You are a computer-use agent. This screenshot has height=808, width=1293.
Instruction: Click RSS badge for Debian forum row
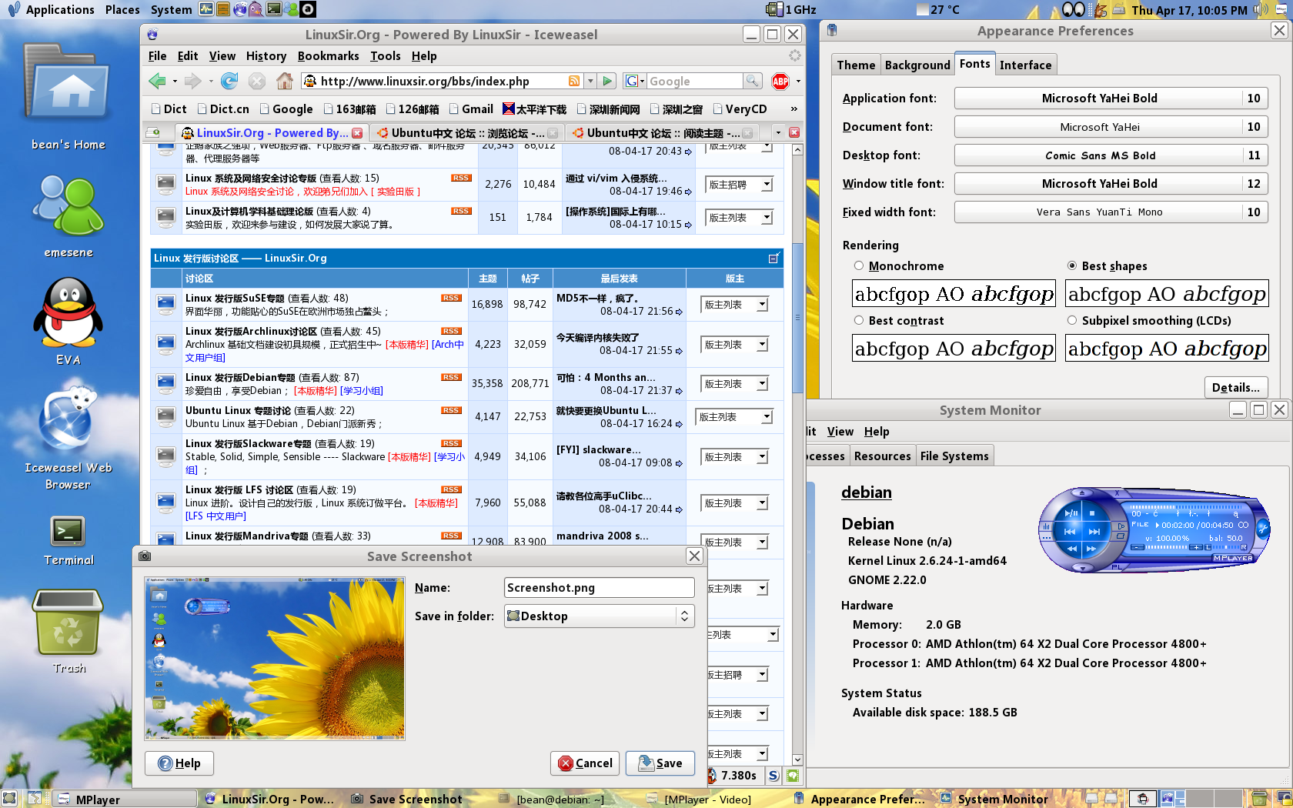click(452, 377)
